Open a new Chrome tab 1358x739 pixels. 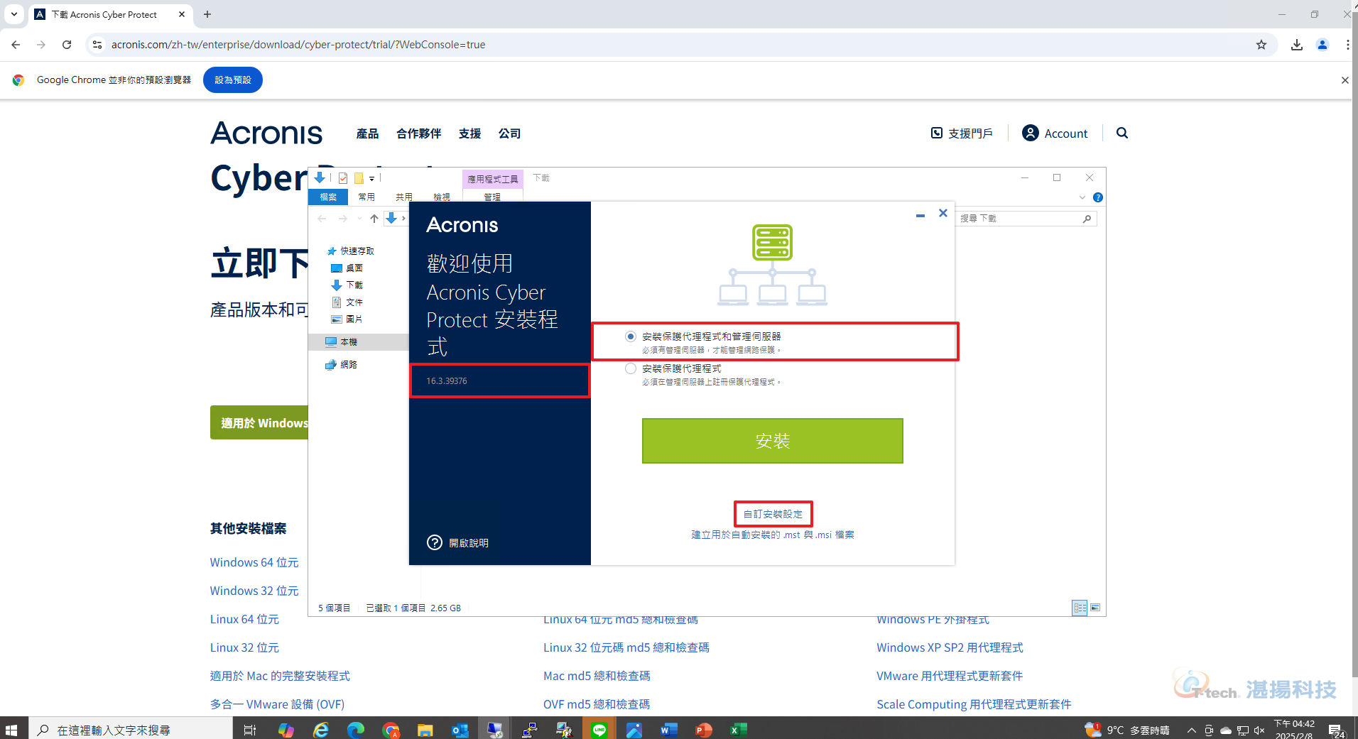tap(207, 14)
